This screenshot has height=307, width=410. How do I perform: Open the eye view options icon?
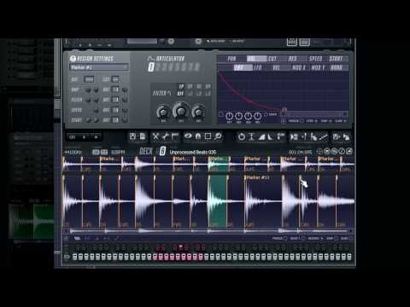[x=188, y=136]
